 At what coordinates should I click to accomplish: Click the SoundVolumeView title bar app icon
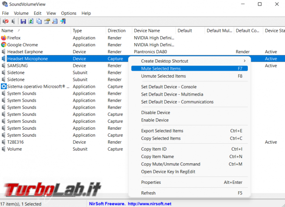(5, 4)
